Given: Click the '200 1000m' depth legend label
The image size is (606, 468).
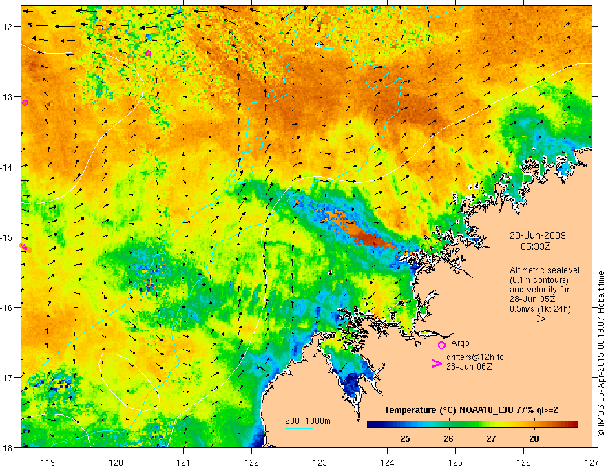Looking at the screenshot, I should pos(308,421).
